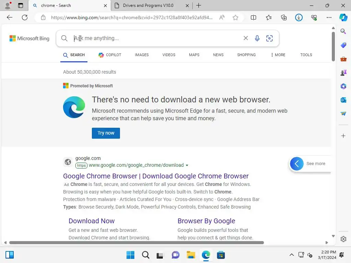Open the taskbar clock and date
Viewport: 351px width, 263px height.
click(327, 255)
